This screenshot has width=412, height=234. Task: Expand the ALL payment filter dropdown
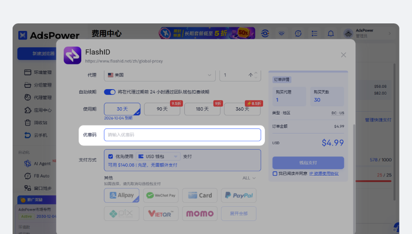pyautogui.click(x=249, y=178)
